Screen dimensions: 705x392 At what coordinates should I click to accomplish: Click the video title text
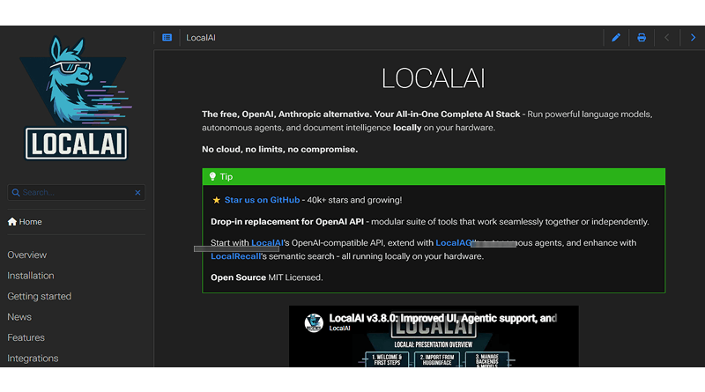tap(443, 318)
